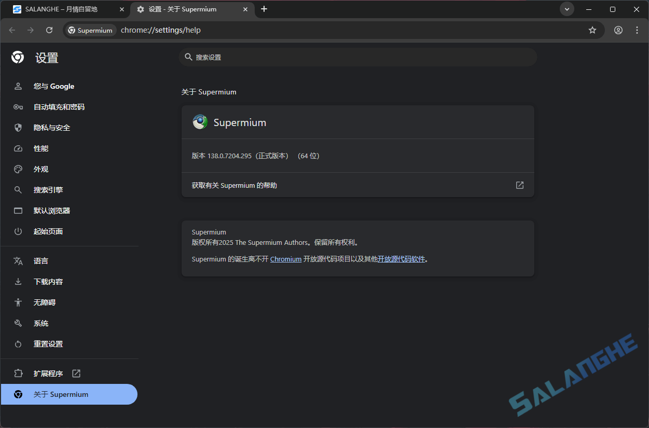Reload the settings page with the refresh icon
Viewport: 649px width, 428px height.
point(49,30)
